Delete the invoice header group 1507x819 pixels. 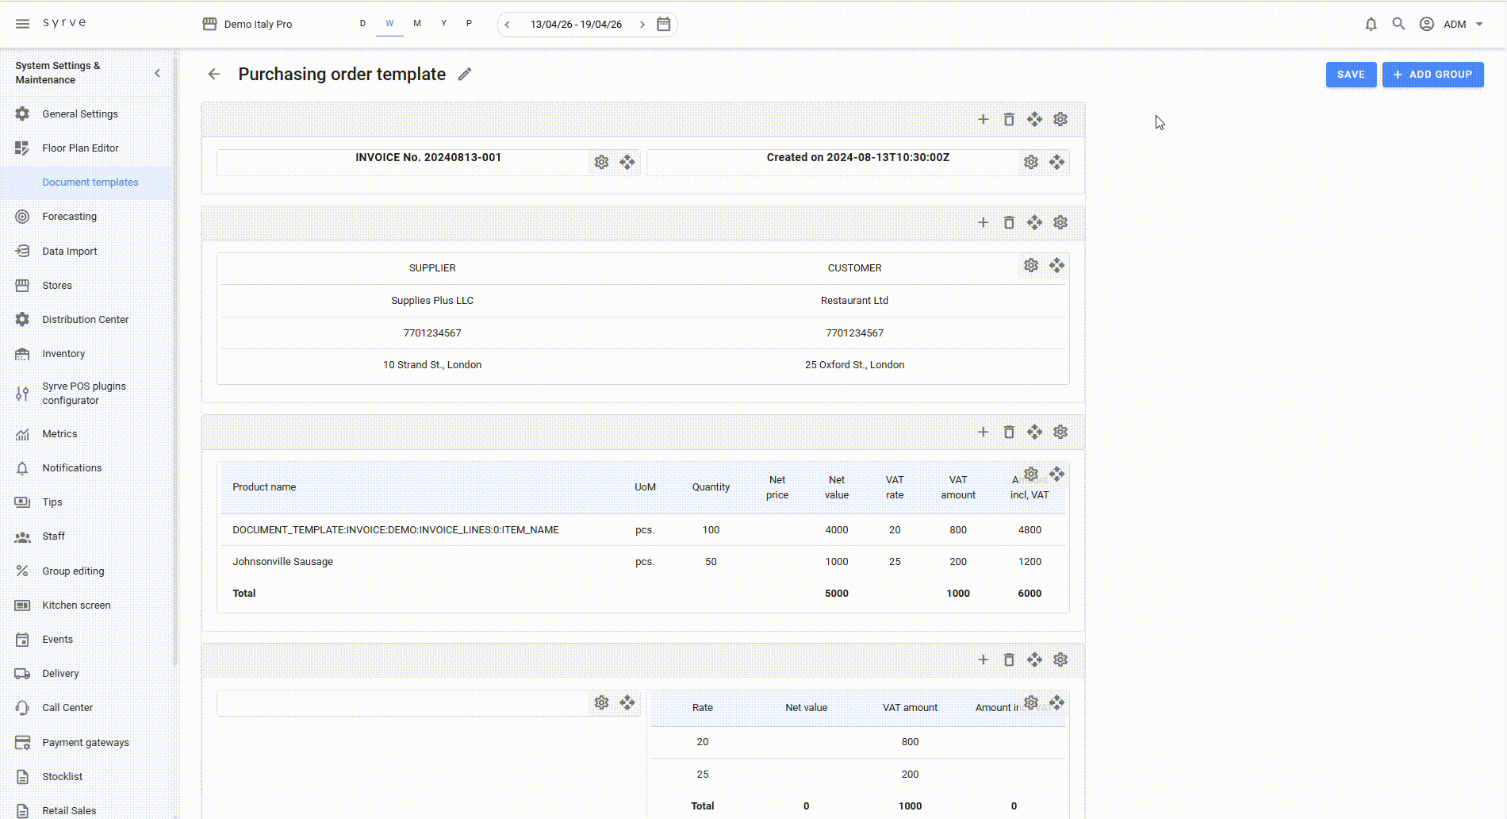pyautogui.click(x=1009, y=119)
